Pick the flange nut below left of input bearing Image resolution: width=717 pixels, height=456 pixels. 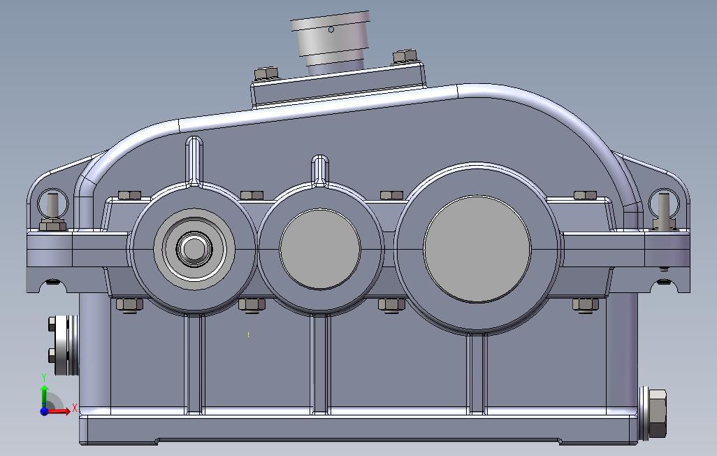[x=129, y=304]
